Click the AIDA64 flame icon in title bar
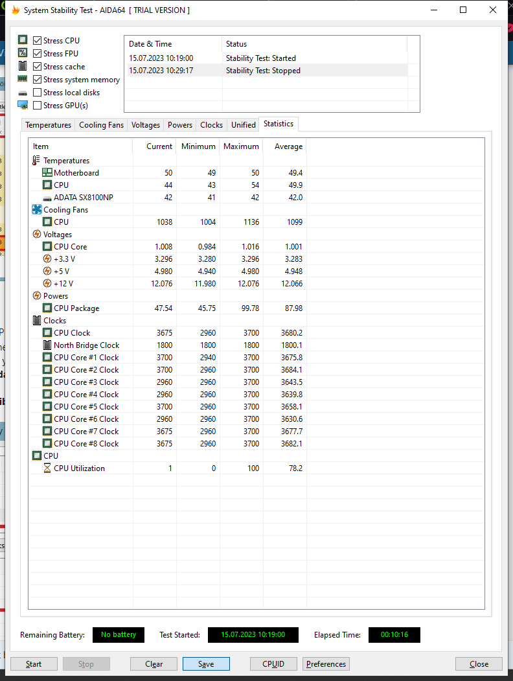 (16, 10)
